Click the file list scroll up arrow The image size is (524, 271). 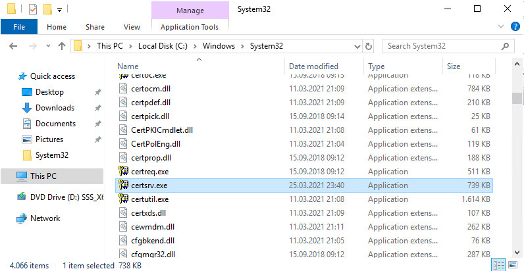tap(517, 64)
